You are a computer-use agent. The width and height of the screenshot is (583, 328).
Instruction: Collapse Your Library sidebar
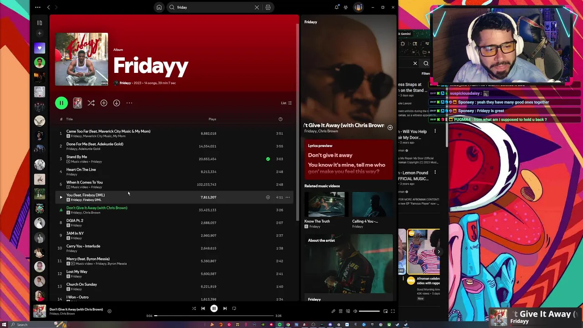coord(40,22)
